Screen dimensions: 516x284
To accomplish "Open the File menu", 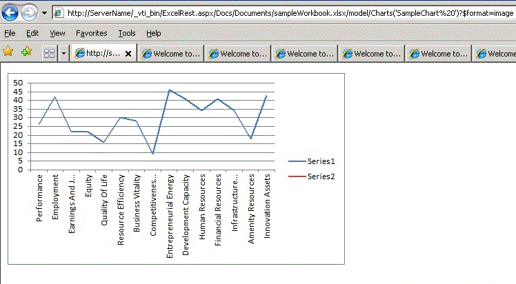I will 10,33.
